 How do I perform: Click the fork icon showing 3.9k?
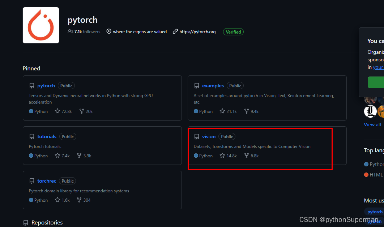(79, 156)
